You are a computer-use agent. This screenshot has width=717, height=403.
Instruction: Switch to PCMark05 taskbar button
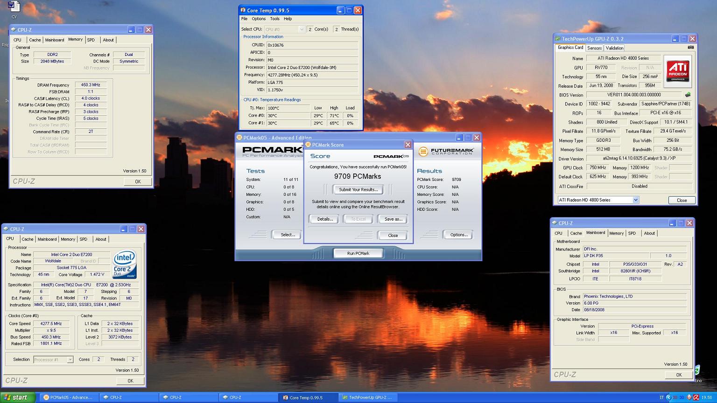point(69,397)
